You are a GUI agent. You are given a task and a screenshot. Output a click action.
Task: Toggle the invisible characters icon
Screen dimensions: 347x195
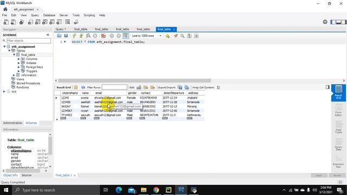click(189, 36)
